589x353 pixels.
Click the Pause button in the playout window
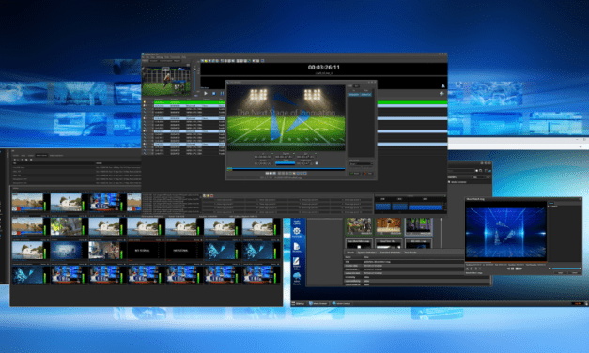(x=222, y=93)
